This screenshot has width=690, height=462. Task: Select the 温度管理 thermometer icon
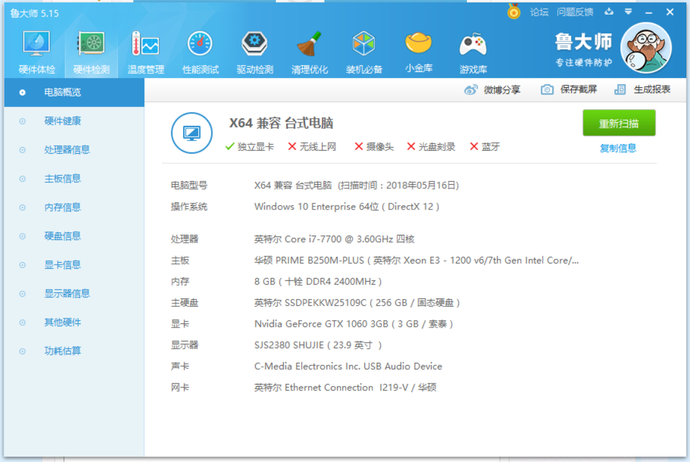click(146, 45)
